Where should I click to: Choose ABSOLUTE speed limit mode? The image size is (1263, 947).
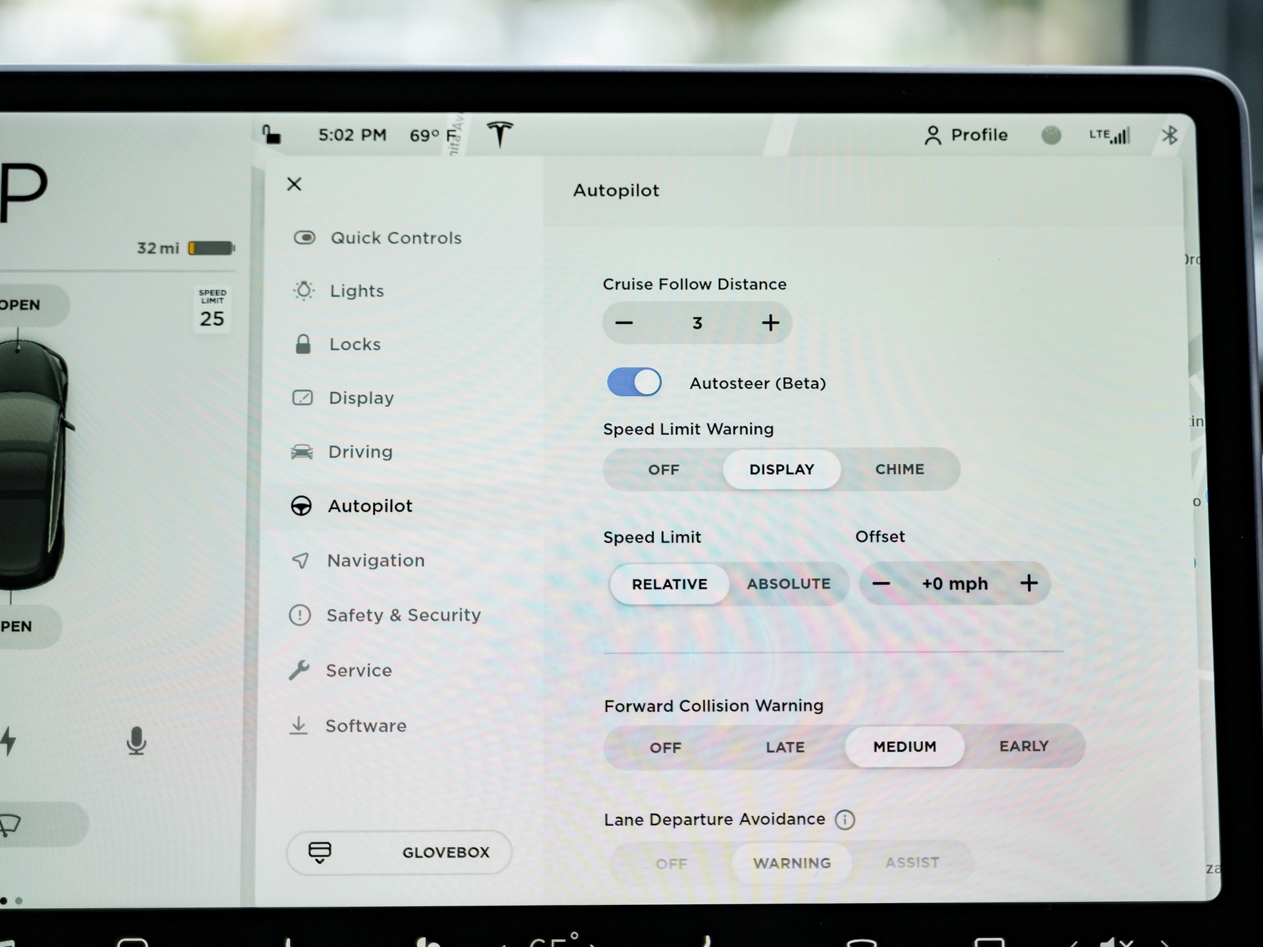pyautogui.click(x=789, y=584)
